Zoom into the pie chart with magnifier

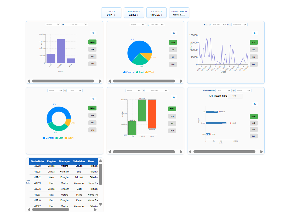click(x=174, y=34)
